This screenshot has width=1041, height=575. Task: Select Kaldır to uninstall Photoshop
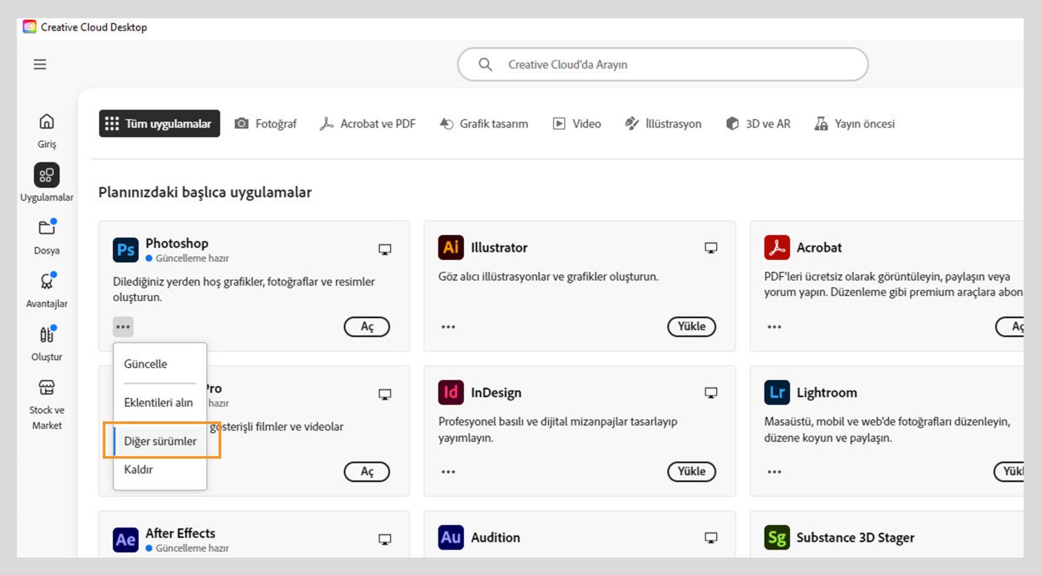click(x=138, y=469)
